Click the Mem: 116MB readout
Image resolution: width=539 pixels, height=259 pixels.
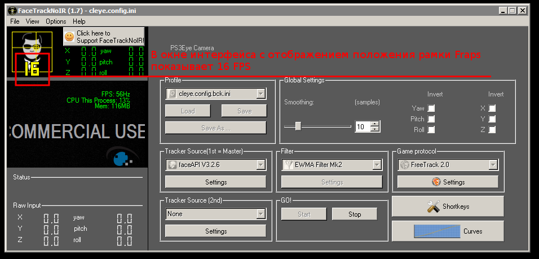(112, 106)
